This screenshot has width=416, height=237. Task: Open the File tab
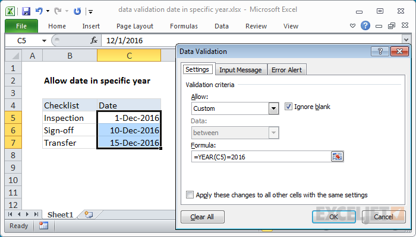click(21, 26)
